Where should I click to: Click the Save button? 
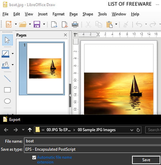point(146,160)
